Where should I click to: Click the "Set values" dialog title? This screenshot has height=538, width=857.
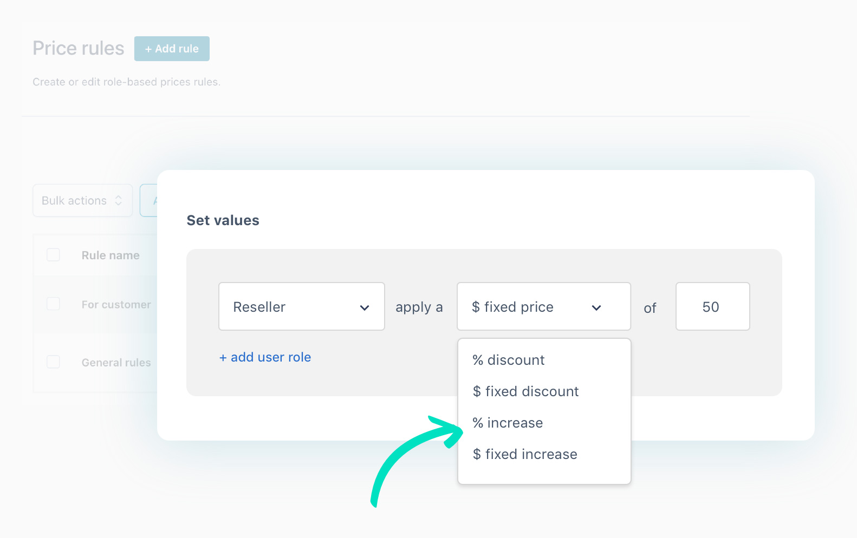[x=223, y=220]
